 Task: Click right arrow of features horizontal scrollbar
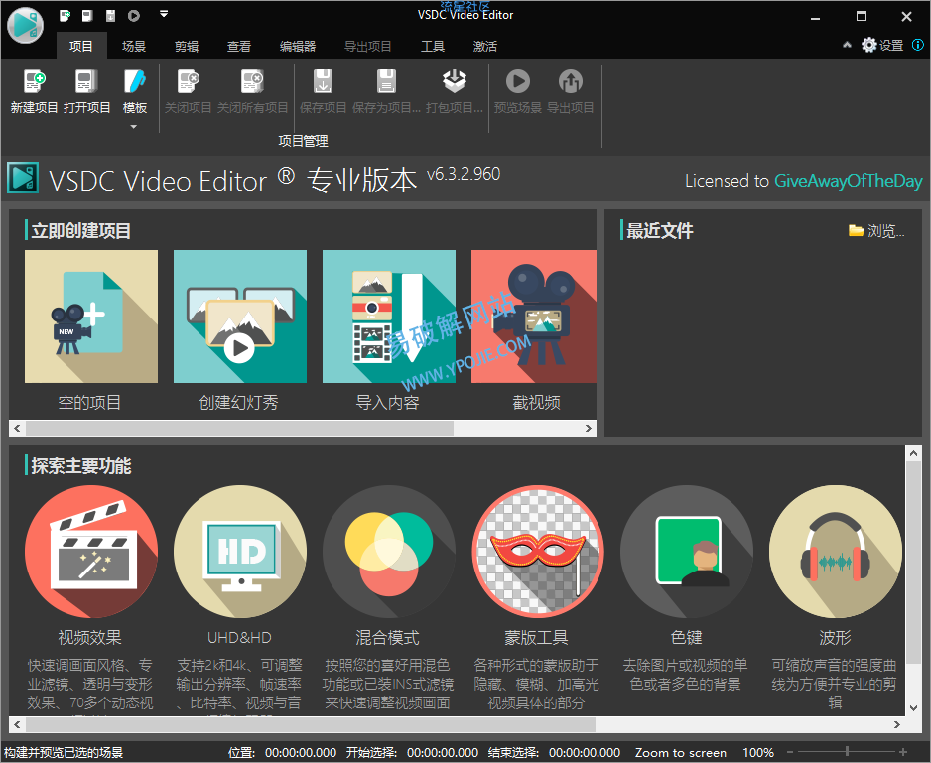[x=896, y=724]
